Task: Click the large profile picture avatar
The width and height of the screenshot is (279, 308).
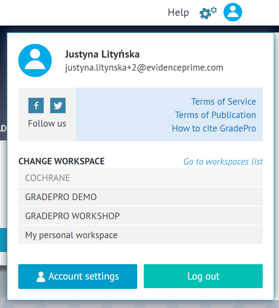Action: [x=35, y=60]
